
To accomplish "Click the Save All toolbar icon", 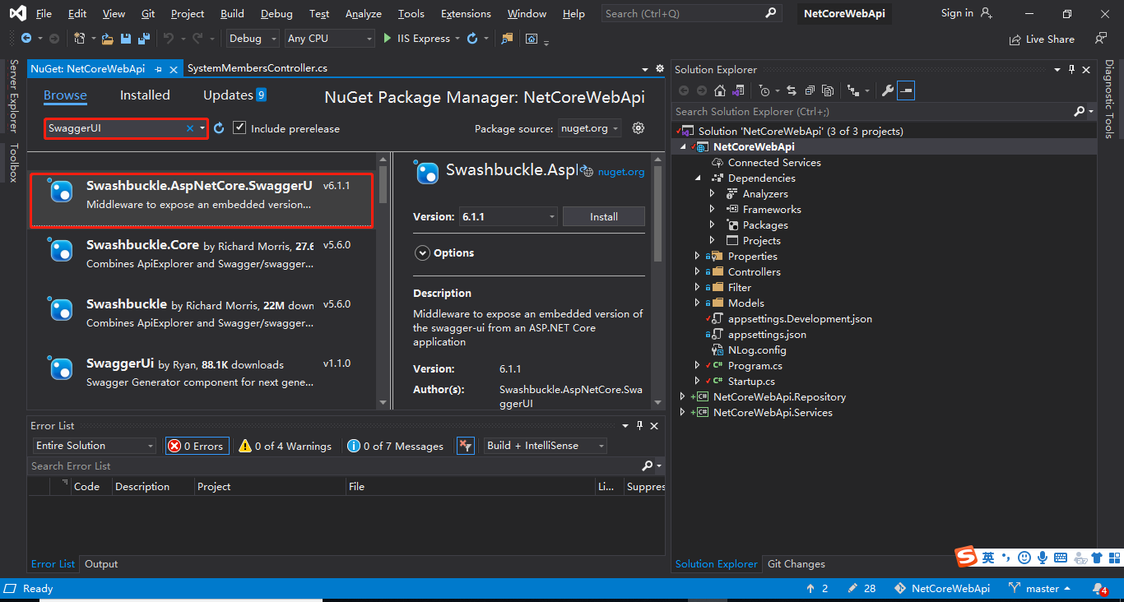I will point(143,39).
